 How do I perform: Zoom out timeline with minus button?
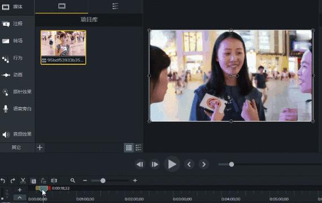85,180
